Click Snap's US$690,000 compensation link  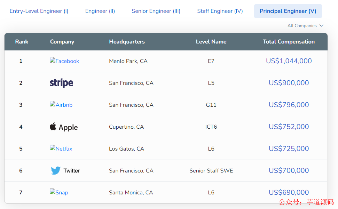pos(289,192)
